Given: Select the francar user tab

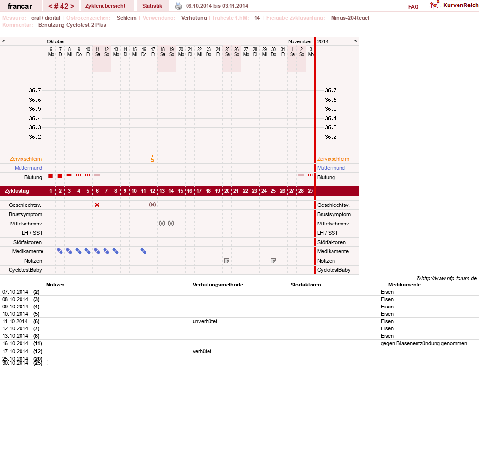Looking at the screenshot, I should point(20,6).
